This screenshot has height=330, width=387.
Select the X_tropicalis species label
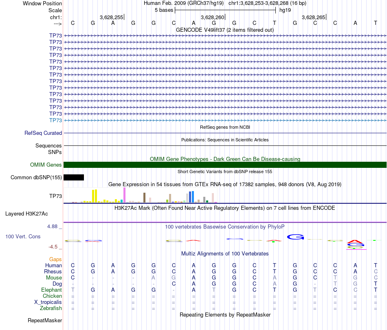[48, 302]
